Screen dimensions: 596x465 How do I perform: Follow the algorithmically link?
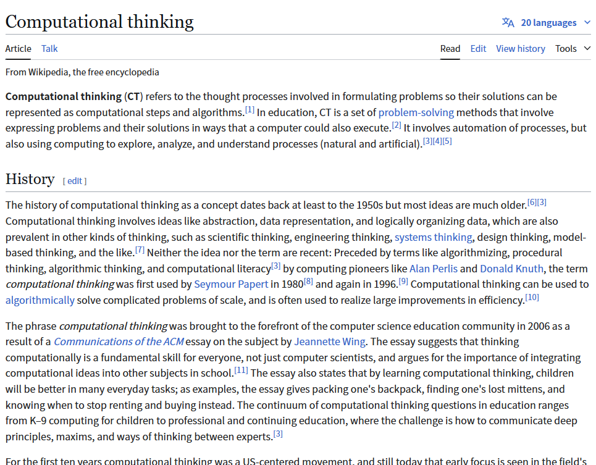[40, 300]
